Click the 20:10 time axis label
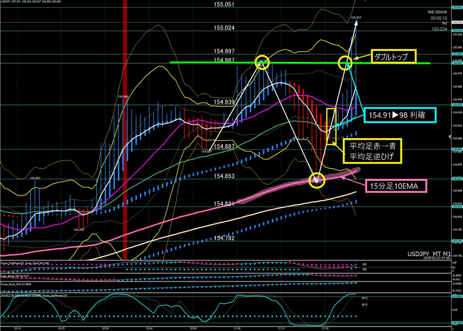Image resolution: width=463 pixels, height=331 pixels. pyautogui.click(x=18, y=328)
